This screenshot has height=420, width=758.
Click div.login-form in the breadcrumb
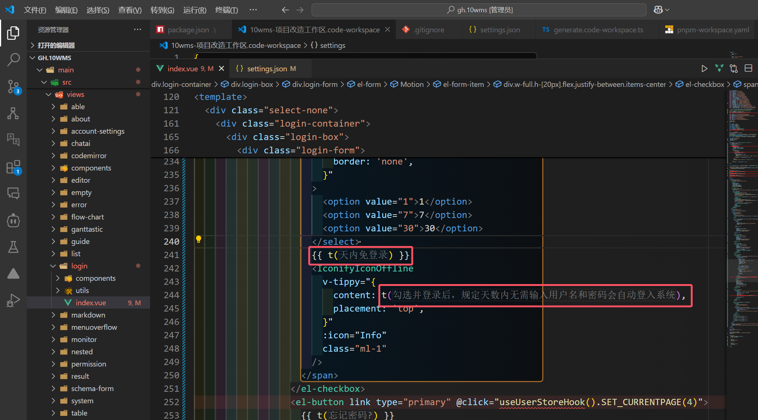[310, 84]
